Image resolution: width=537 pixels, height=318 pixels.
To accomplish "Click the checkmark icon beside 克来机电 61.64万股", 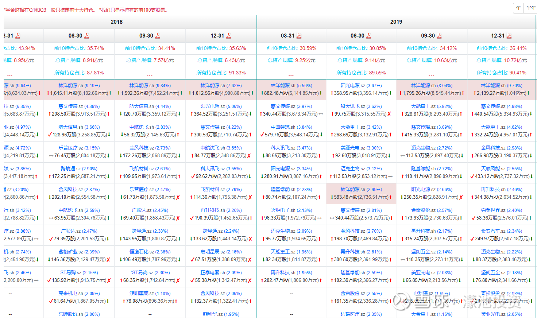I will point(51,301).
